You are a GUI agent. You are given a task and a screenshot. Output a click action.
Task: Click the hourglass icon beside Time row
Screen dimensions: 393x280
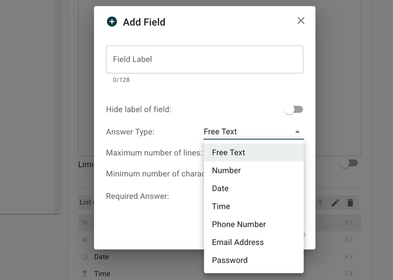pyautogui.click(x=85, y=274)
